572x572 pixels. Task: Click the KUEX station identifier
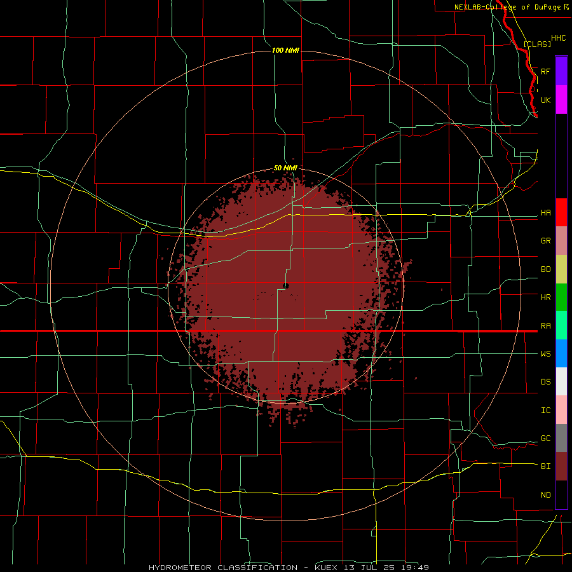(325, 568)
